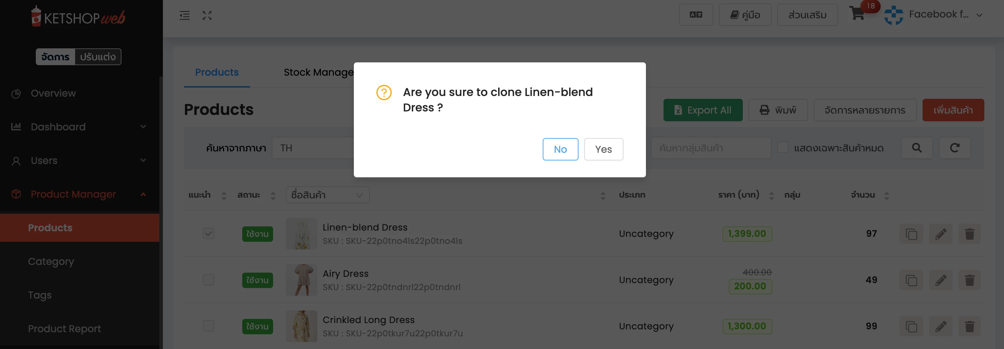Open the Facebook account dropdown arrow
This screenshot has width=1004, height=349.
pyautogui.click(x=979, y=15)
